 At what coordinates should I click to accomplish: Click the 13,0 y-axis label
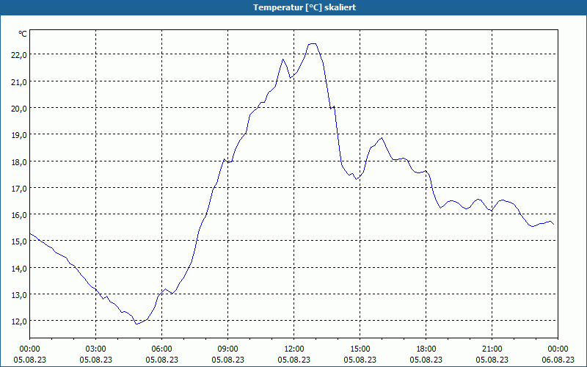pyautogui.click(x=19, y=295)
